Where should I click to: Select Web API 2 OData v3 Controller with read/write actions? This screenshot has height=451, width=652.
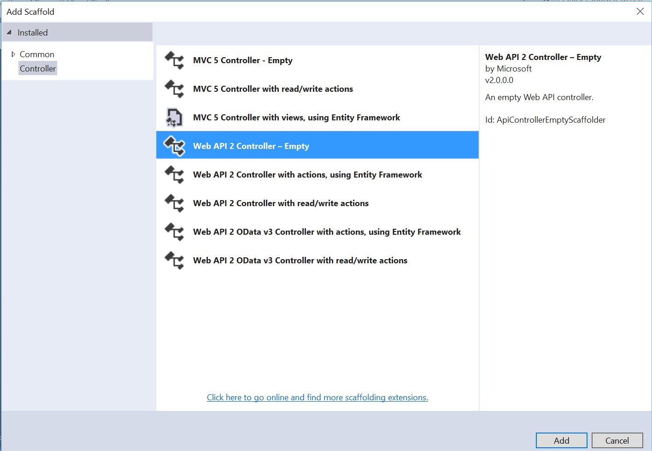[x=300, y=261]
